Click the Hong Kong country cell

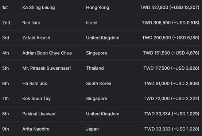97,8
